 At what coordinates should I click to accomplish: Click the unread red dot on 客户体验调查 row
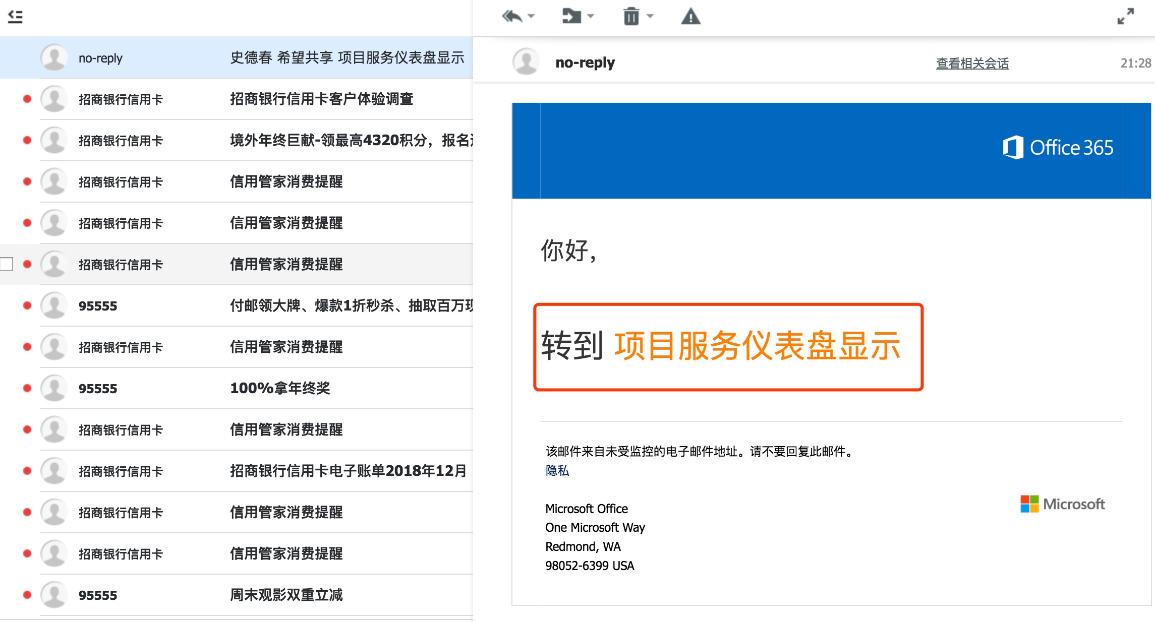pos(27,99)
